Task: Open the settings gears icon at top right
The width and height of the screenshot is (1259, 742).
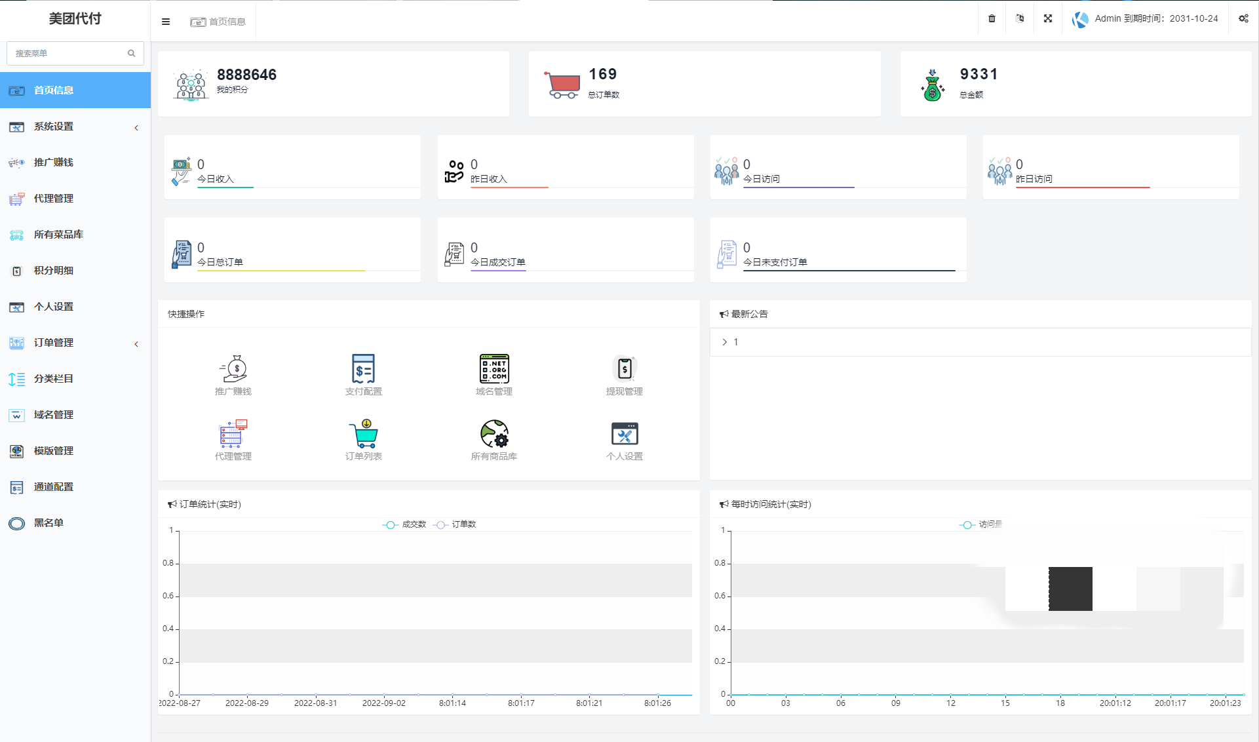Action: tap(1243, 18)
